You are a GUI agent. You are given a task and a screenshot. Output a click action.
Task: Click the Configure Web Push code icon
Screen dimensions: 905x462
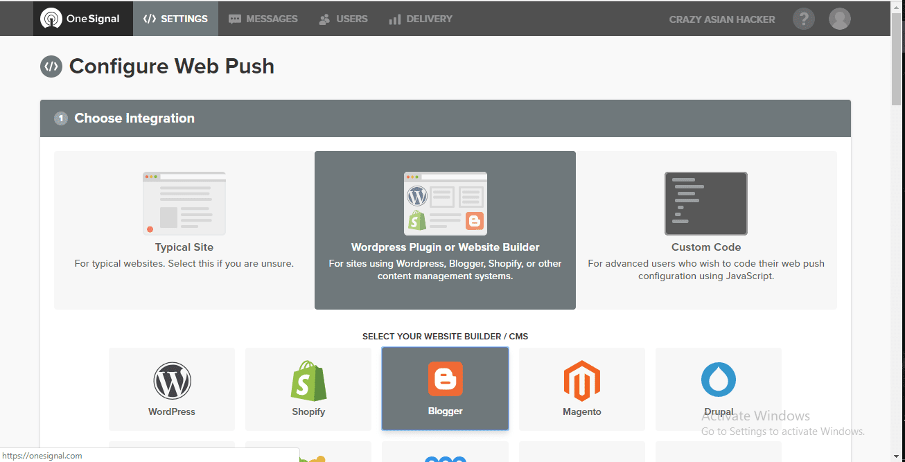coord(51,66)
